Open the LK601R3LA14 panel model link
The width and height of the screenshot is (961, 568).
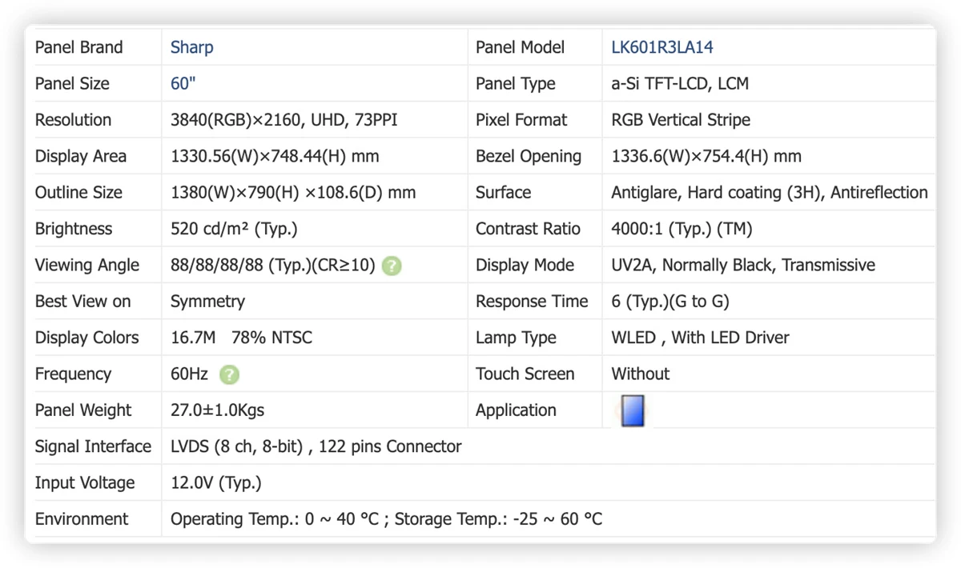tap(662, 47)
